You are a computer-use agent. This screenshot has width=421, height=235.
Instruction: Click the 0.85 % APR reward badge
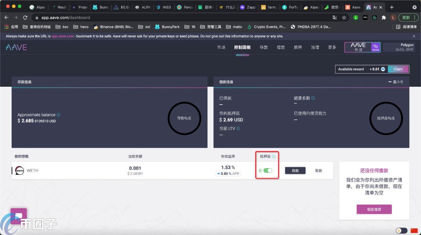pos(228,174)
